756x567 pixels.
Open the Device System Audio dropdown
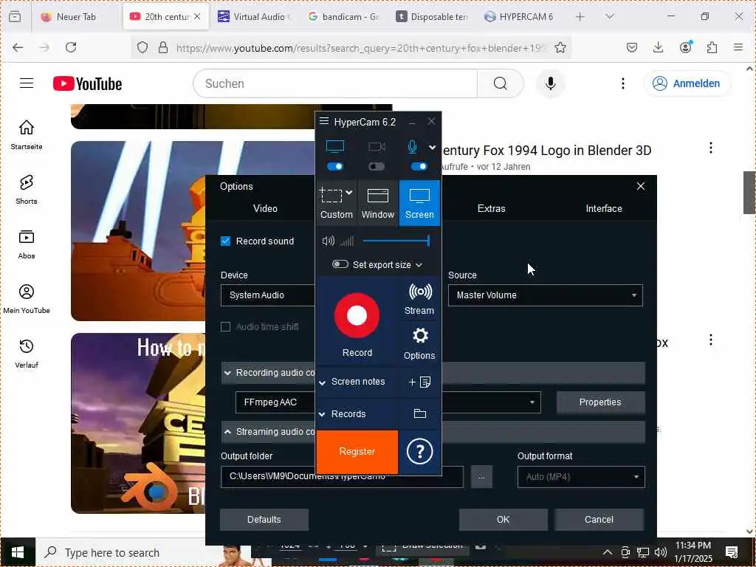click(267, 295)
